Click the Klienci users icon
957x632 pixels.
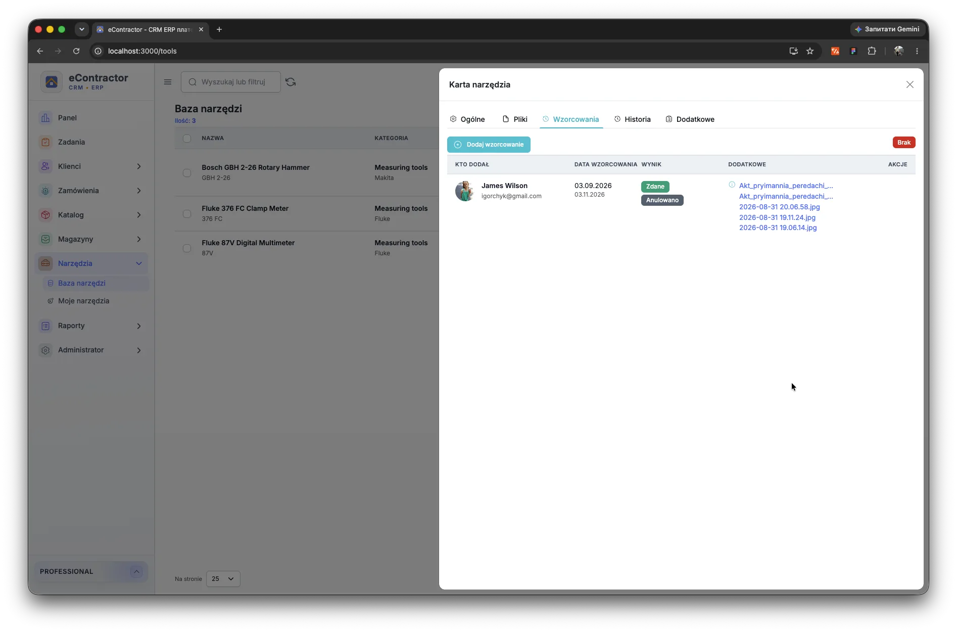click(x=45, y=166)
